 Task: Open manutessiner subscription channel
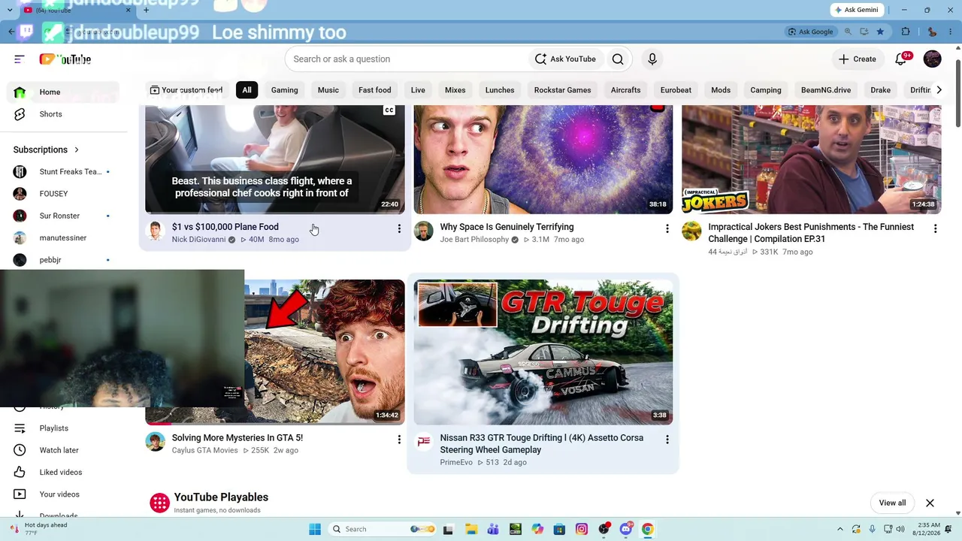click(x=64, y=238)
